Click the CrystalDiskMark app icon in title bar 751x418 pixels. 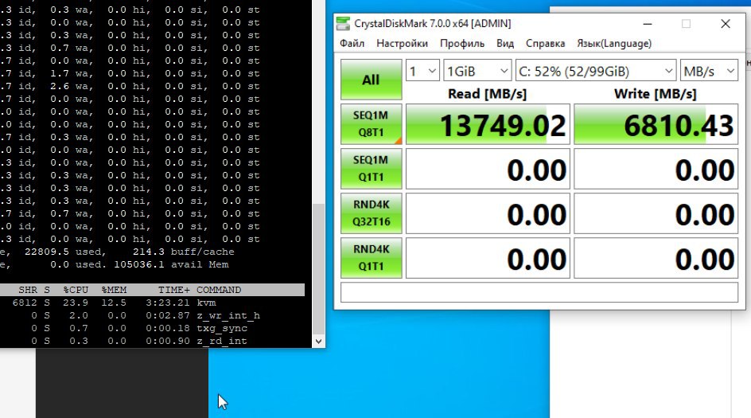[343, 24]
